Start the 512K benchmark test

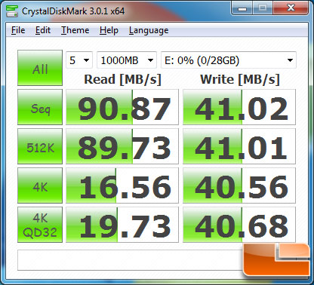(40, 146)
